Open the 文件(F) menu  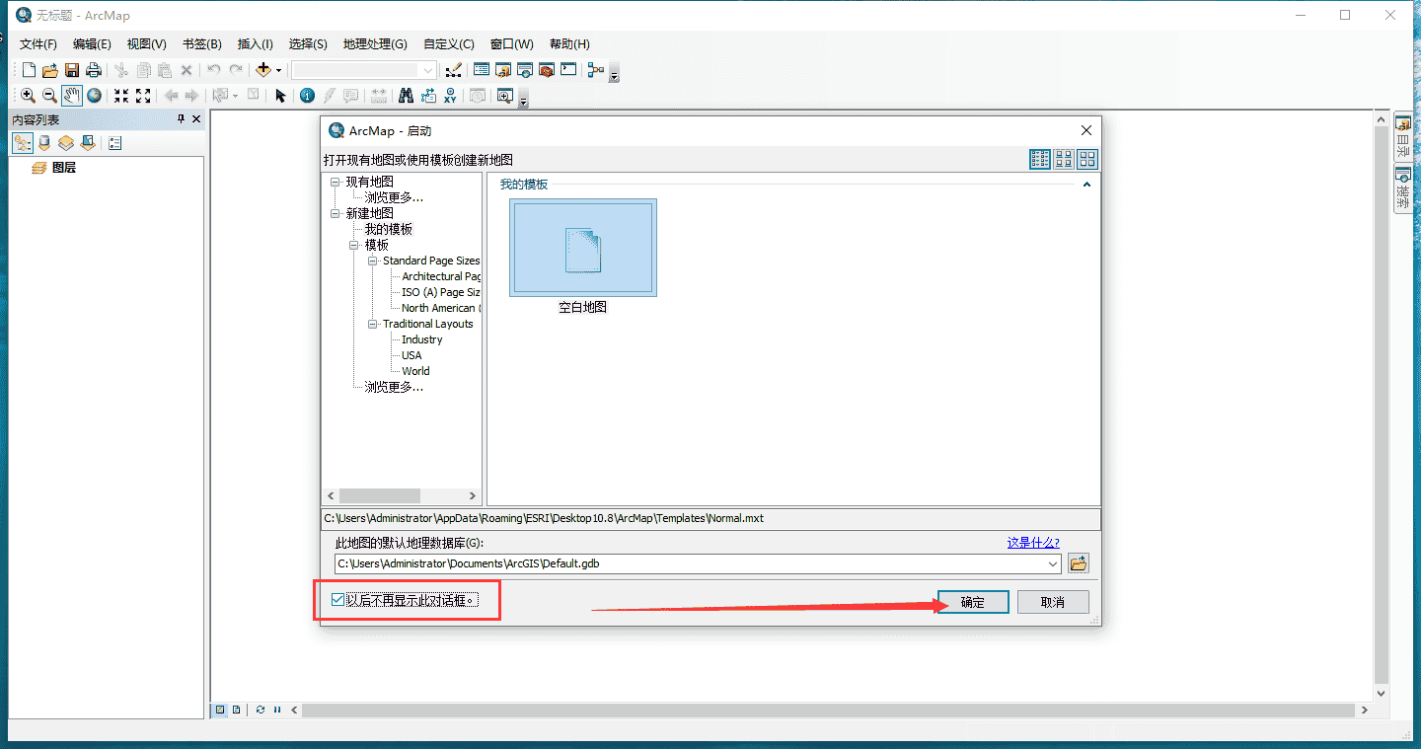(38, 44)
